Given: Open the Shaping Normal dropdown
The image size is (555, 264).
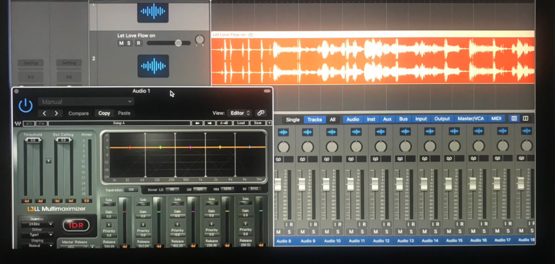Looking at the screenshot, I should coord(37,246).
